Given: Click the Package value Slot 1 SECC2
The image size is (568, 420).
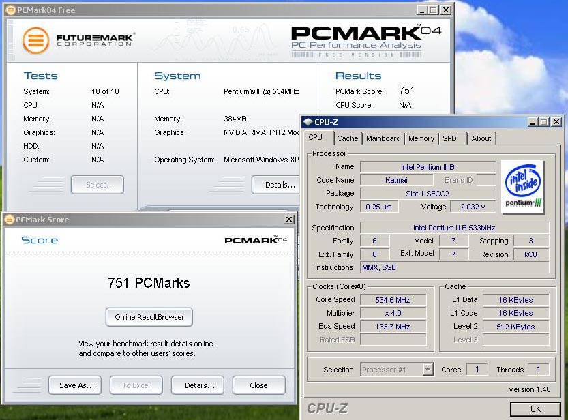Looking at the screenshot, I should pos(428,194).
